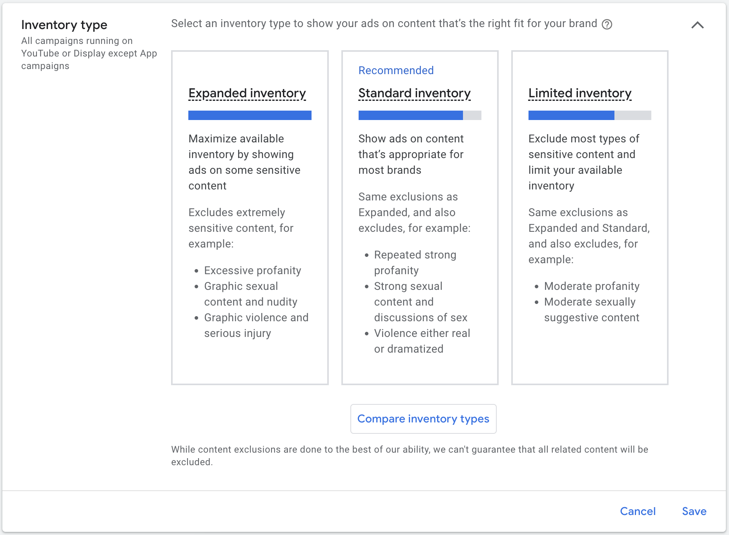Click the Limited inventory underlined term
The height and width of the screenshot is (535, 729).
click(580, 93)
